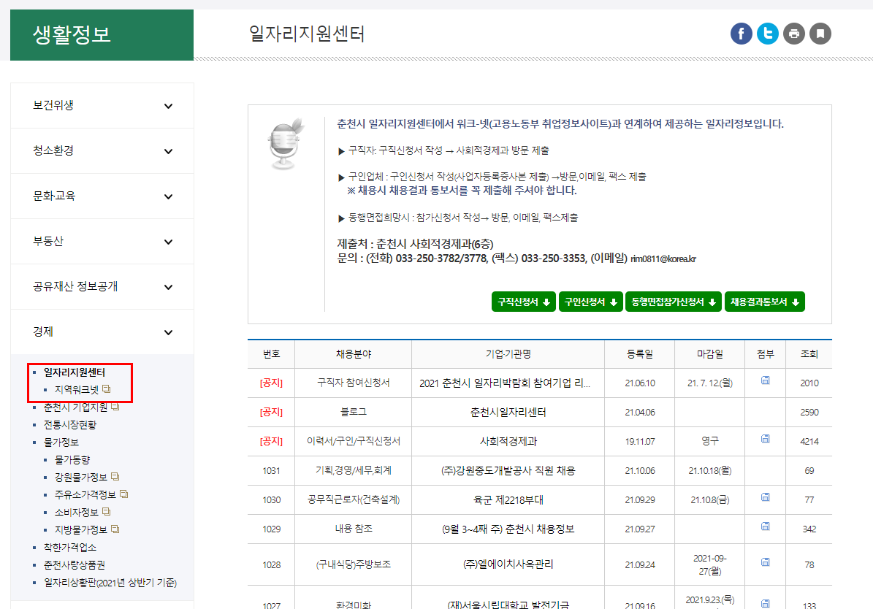Open 강원물가정보 sidebar link
Screen dimensions: 873x609
coord(81,477)
